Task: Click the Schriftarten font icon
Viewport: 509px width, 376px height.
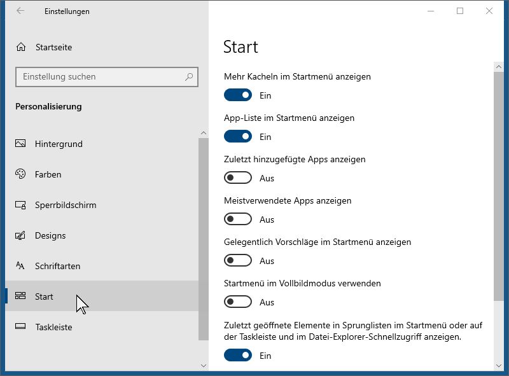Action: [x=20, y=265]
